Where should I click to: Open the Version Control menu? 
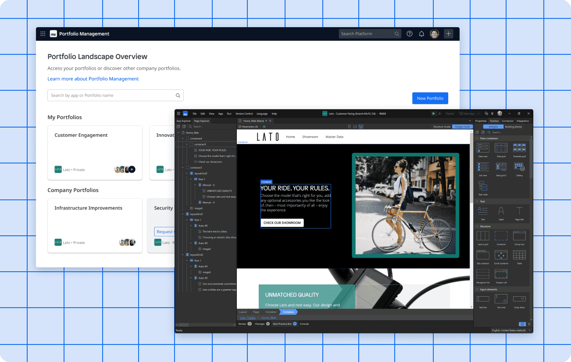tap(244, 114)
